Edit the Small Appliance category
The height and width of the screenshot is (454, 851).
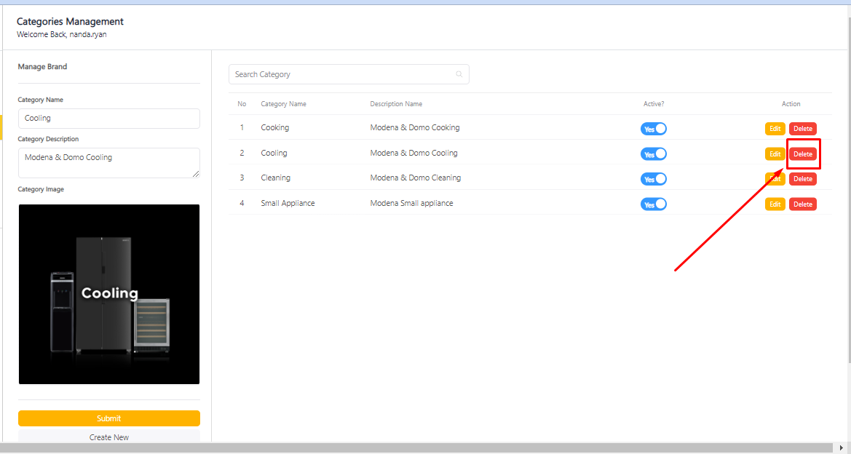tap(775, 204)
